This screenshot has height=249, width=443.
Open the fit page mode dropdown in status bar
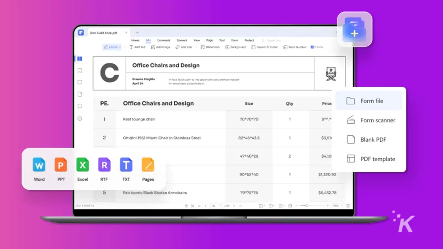(x=262, y=206)
